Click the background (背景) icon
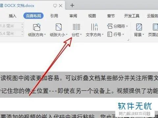The image size is (158, 118). pos(139,27)
